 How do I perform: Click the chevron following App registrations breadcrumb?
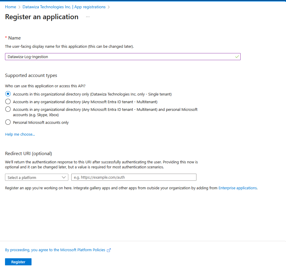point(109,7)
